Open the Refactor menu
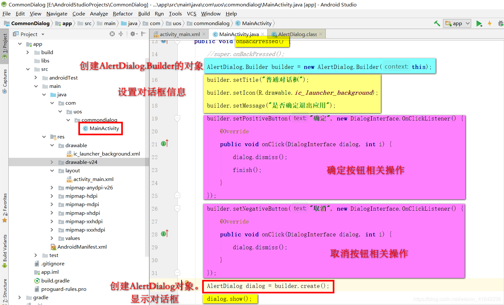The height and width of the screenshot is (305, 504). [x=123, y=14]
